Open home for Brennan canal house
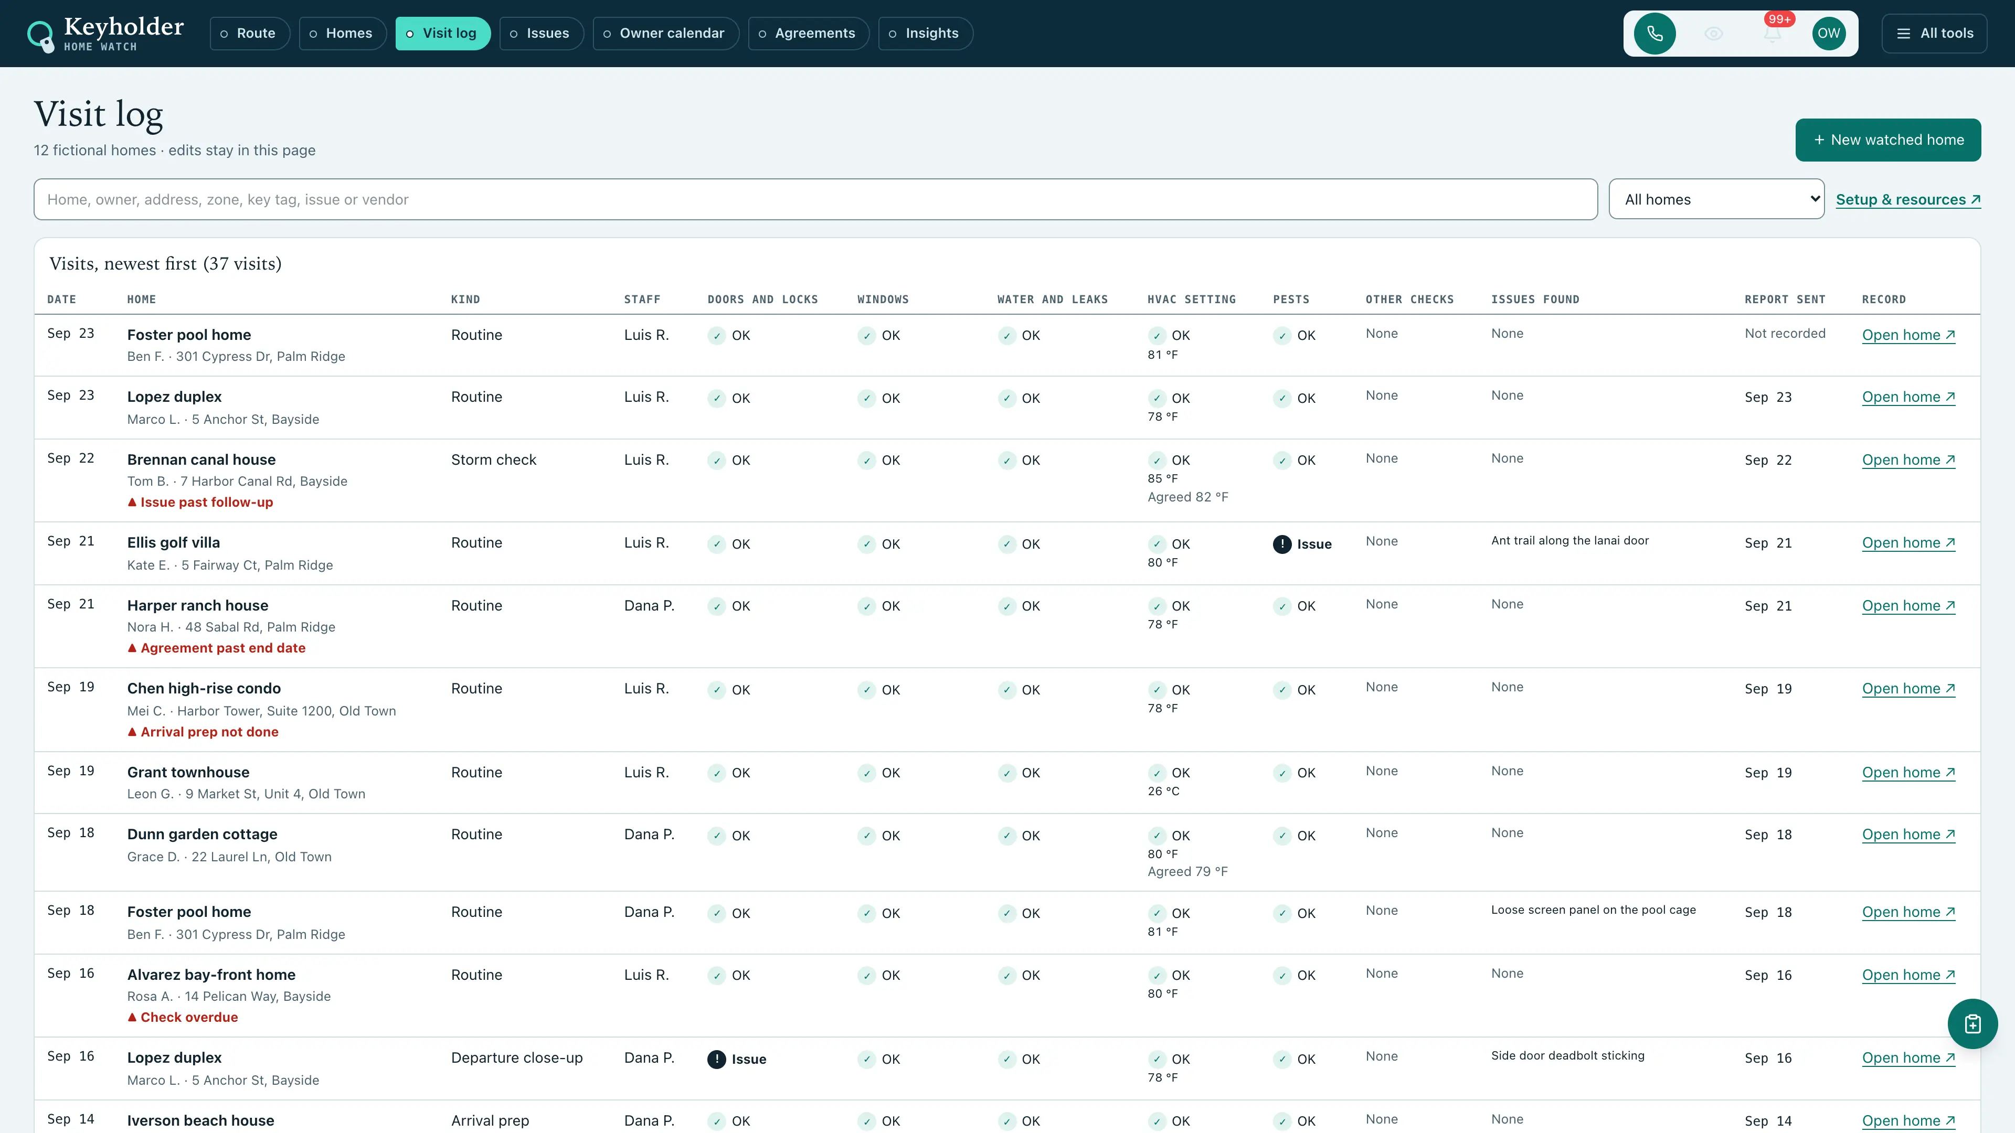Viewport: 2015px width, 1133px height. (x=1908, y=461)
